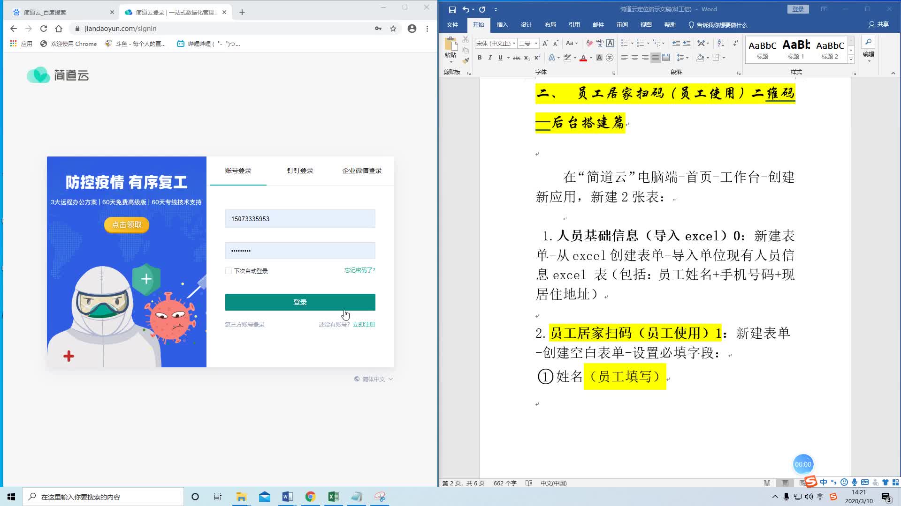Open the bulleted list icon

(x=624, y=43)
